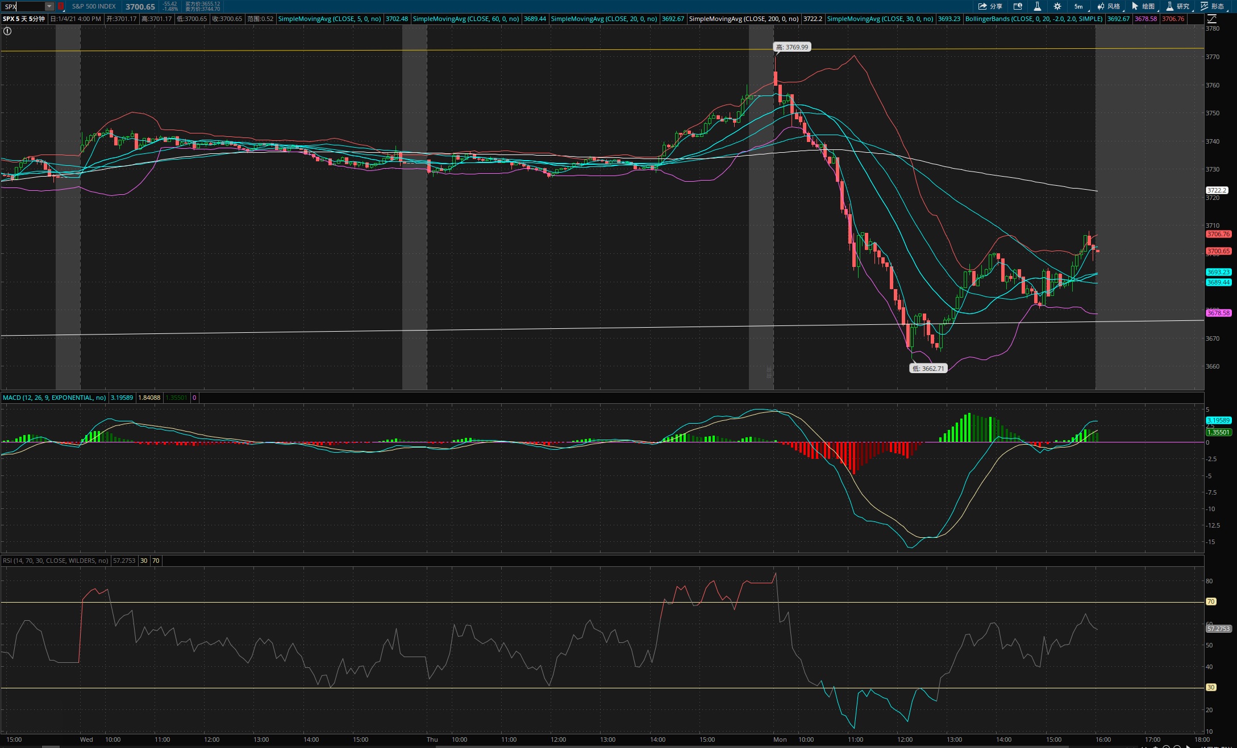The height and width of the screenshot is (748, 1237).
Task: Click the price axis scale icon
Action: pyautogui.click(x=1211, y=19)
